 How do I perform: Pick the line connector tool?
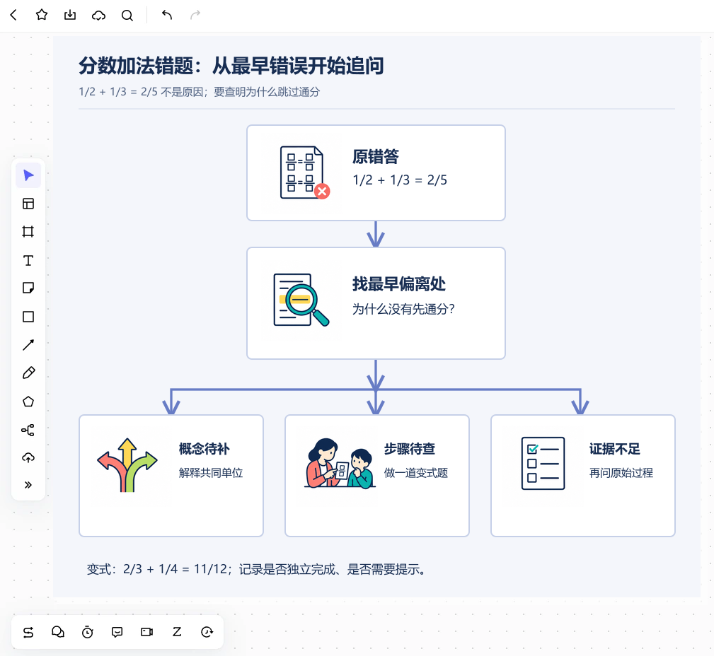click(28, 345)
